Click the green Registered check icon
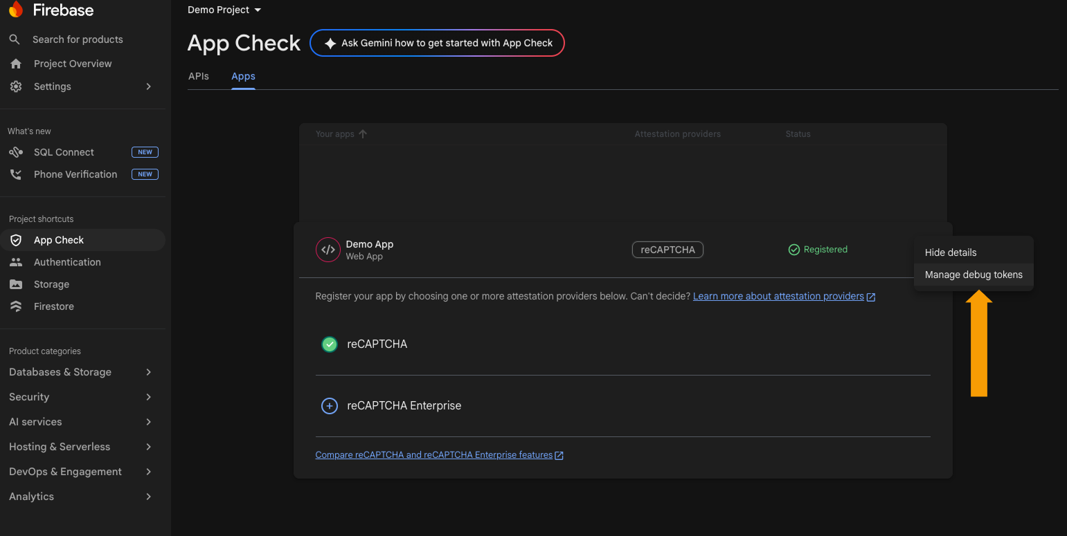This screenshot has height=536, width=1067. 794,250
